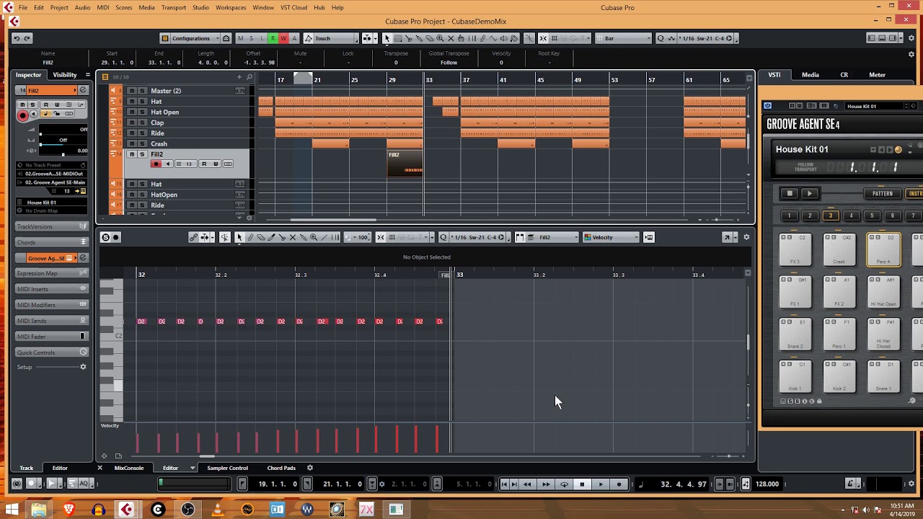
Task: Click the Groove Agent stop button
Action: click(x=790, y=193)
